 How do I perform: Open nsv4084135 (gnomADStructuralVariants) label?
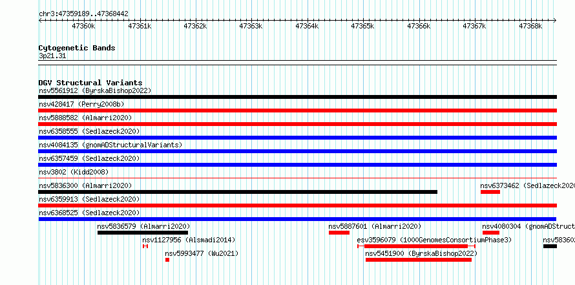click(110, 145)
